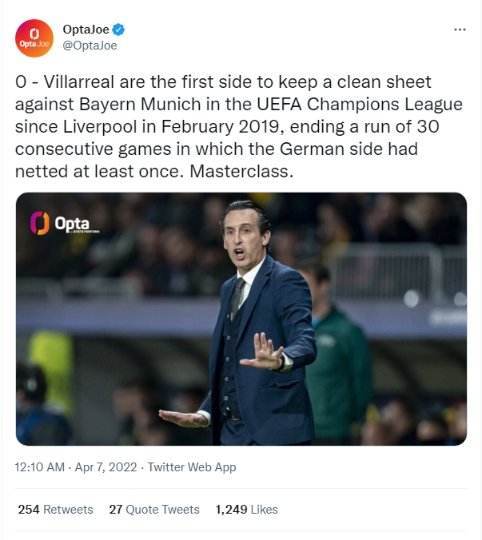
Task: Open the three-dot More options menu
Action: pyautogui.click(x=460, y=30)
